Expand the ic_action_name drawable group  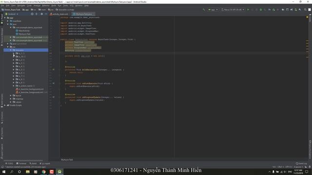click(x=14, y=86)
